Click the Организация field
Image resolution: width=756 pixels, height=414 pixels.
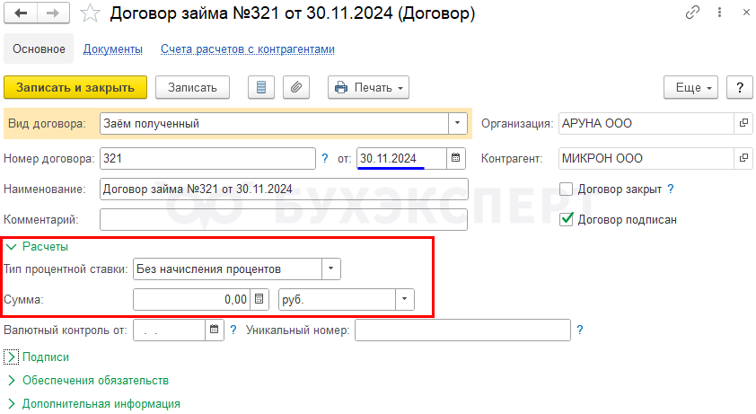[646, 124]
